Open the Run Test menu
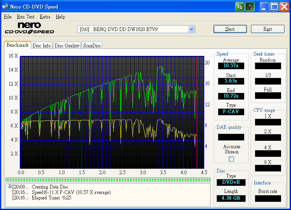291x210 pixels. click(26, 17)
